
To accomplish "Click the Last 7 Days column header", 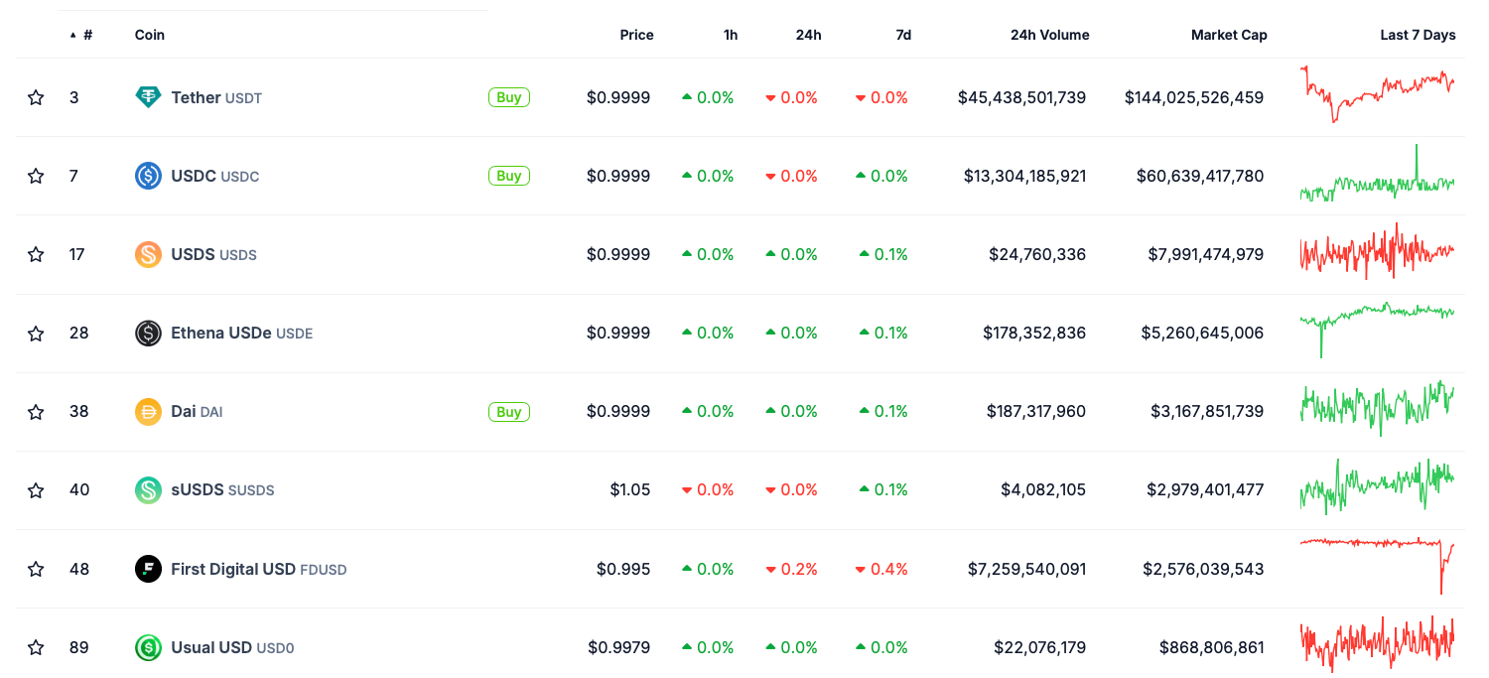I will tap(1418, 35).
